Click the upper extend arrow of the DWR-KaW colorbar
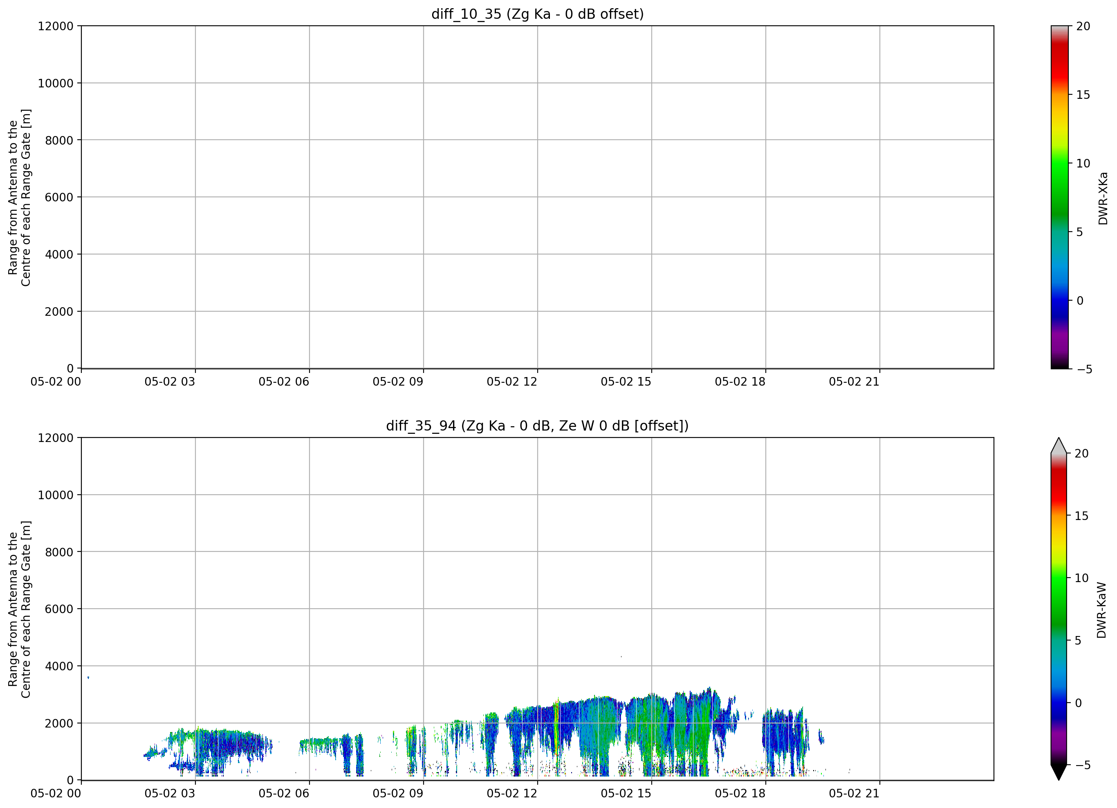The height and width of the screenshot is (808, 1117). (1059, 445)
